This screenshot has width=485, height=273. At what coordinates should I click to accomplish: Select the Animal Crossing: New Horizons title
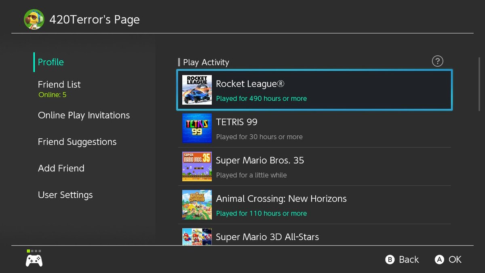[x=281, y=199]
